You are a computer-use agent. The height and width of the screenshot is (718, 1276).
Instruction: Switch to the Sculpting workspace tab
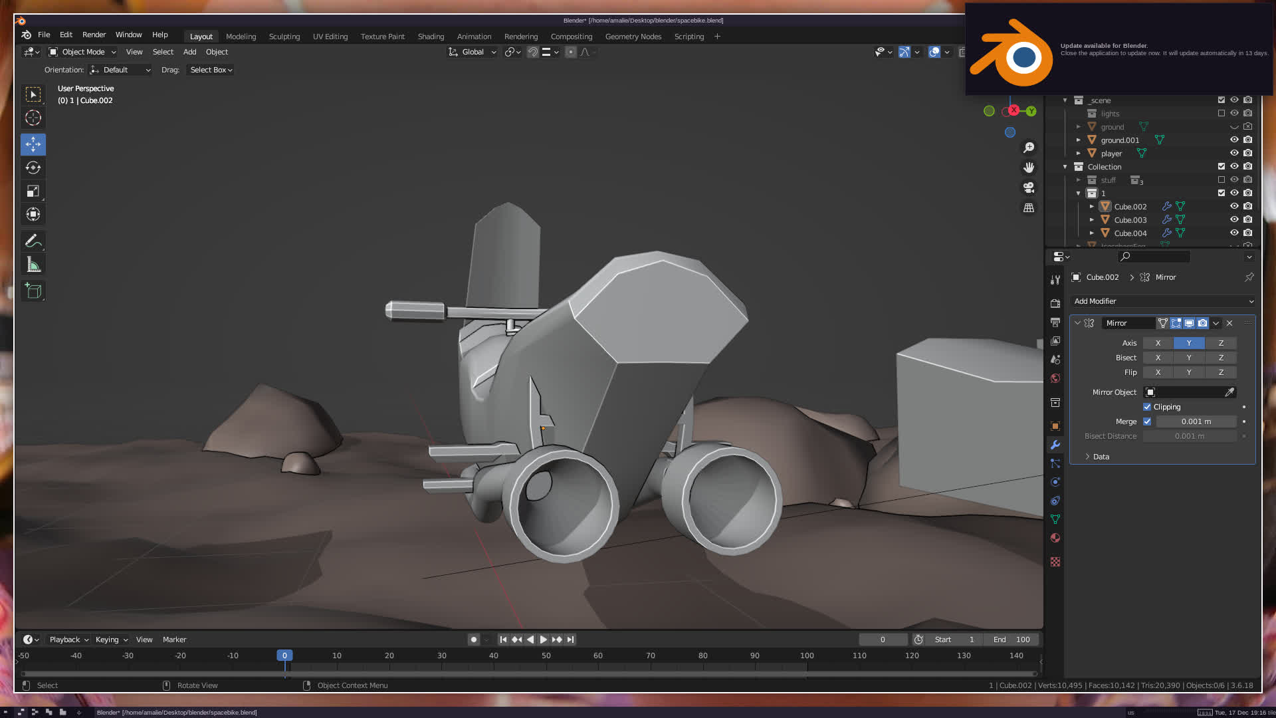(284, 37)
